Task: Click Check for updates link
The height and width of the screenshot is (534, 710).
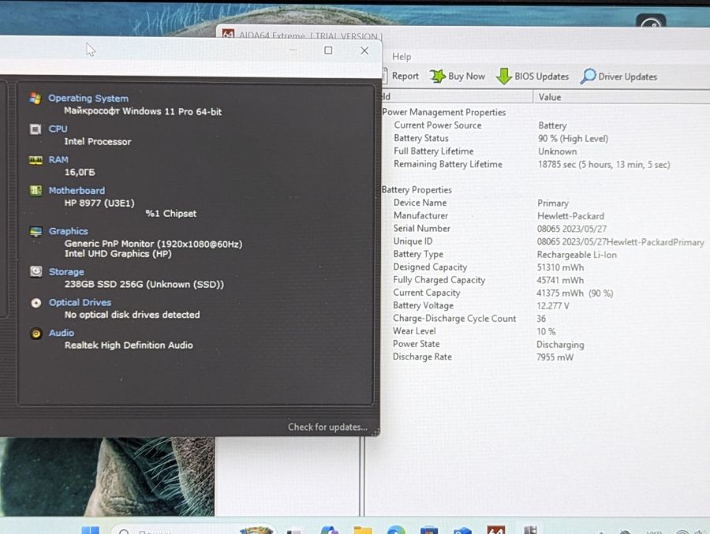Action: [327, 427]
